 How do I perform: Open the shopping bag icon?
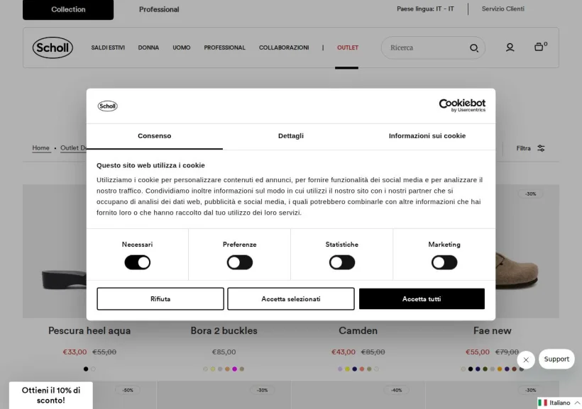(x=539, y=47)
